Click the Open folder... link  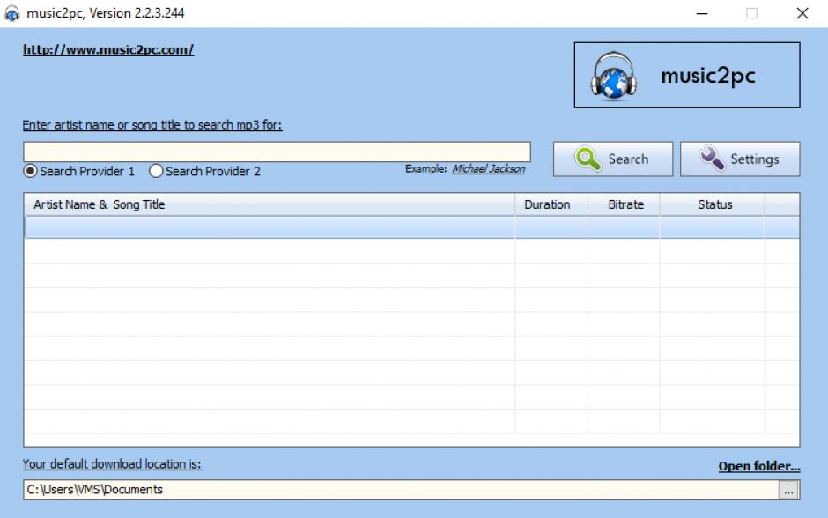[758, 466]
